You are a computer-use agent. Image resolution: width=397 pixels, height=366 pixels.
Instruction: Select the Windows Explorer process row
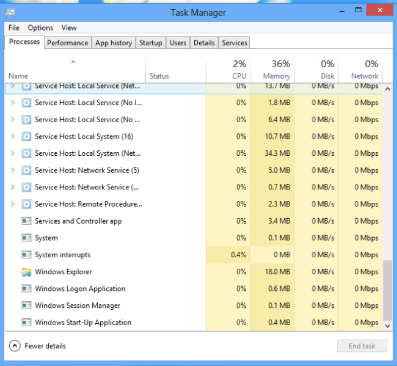click(194, 272)
